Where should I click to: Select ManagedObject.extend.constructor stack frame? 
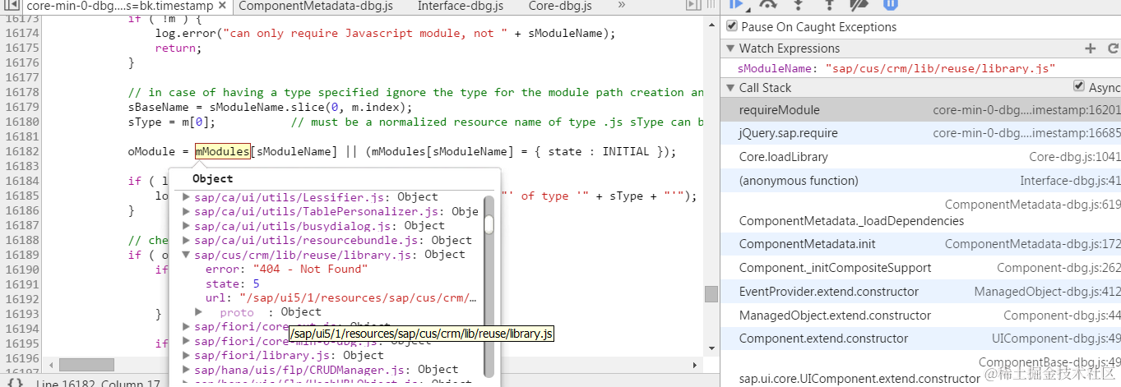(920, 316)
